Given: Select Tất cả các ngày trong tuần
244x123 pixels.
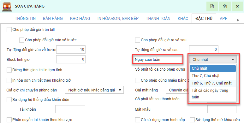Looking at the screenshot, I should [213, 94].
